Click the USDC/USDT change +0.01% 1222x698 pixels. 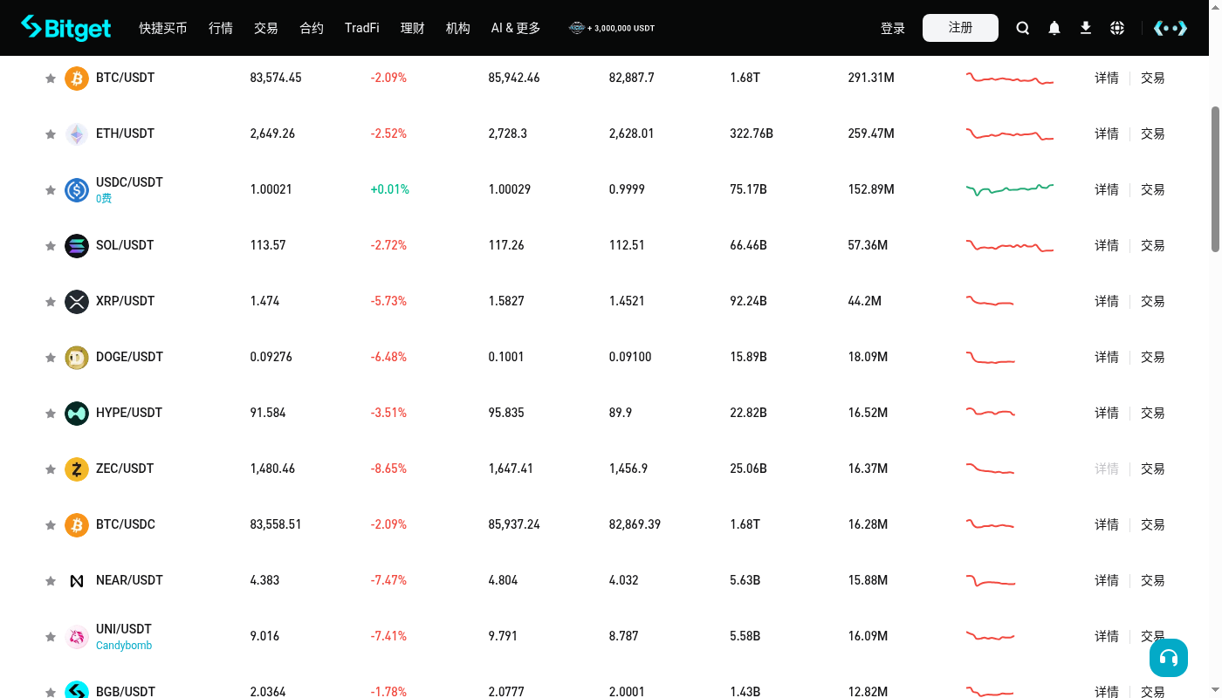(390, 189)
